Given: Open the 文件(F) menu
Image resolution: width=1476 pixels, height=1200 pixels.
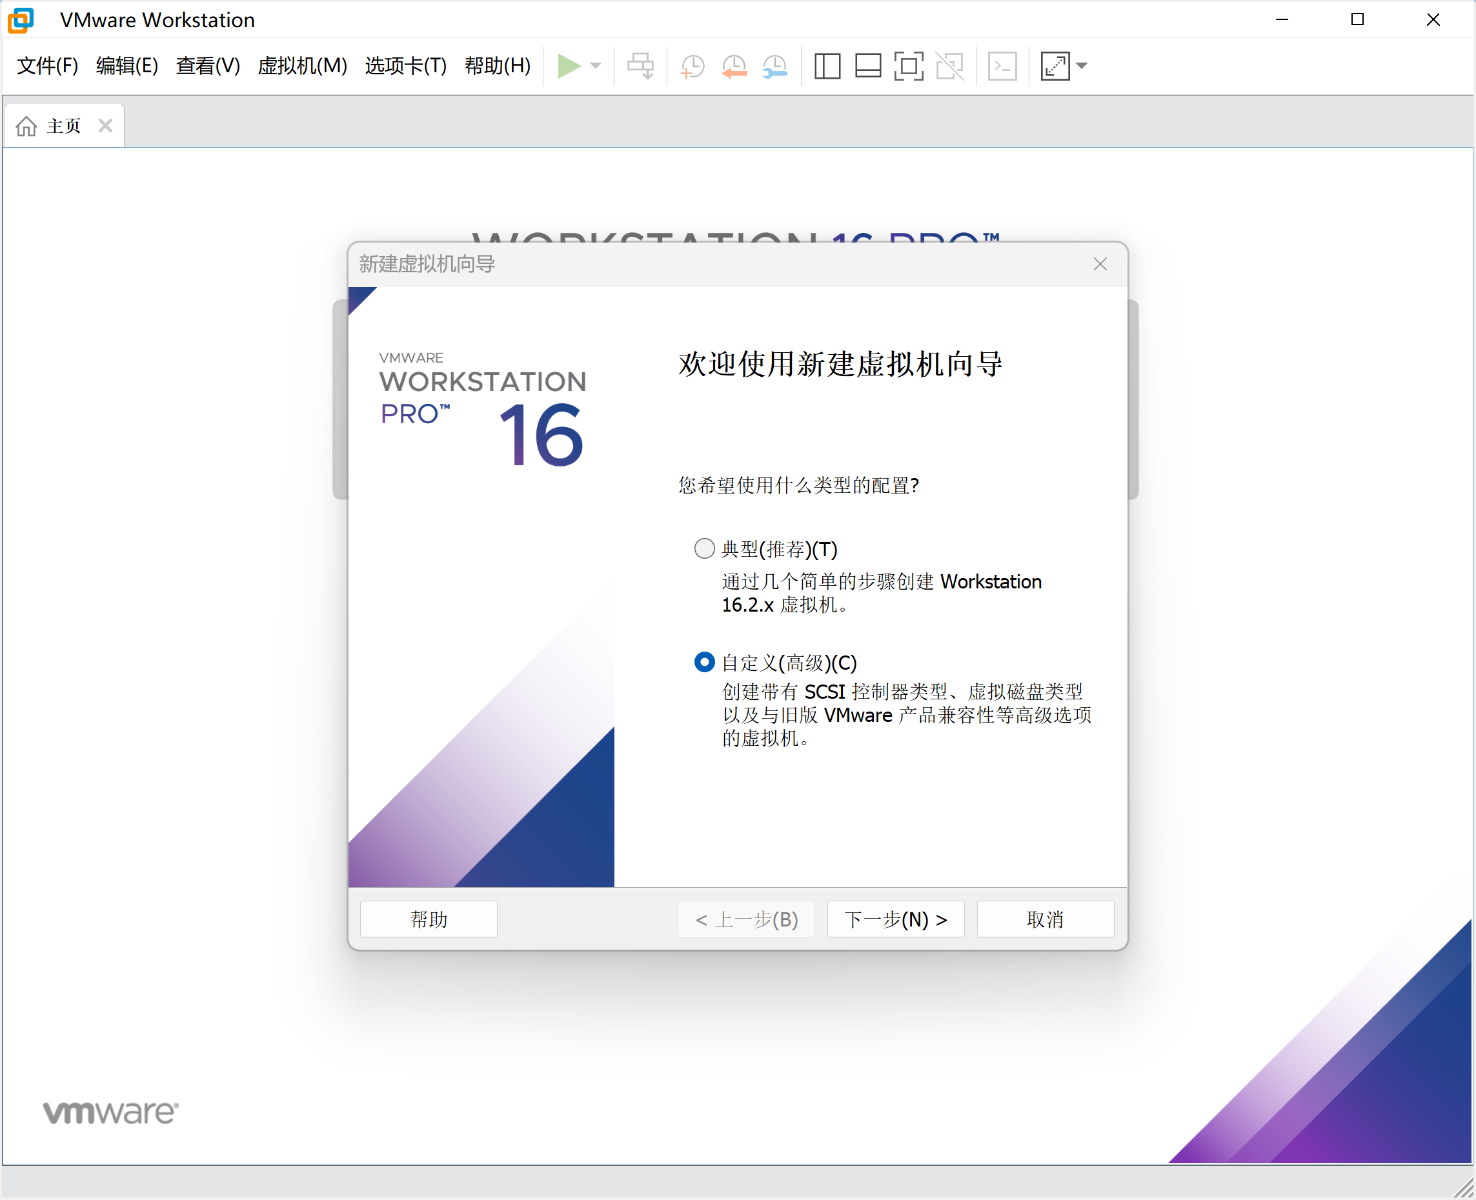Looking at the screenshot, I should click(x=48, y=66).
